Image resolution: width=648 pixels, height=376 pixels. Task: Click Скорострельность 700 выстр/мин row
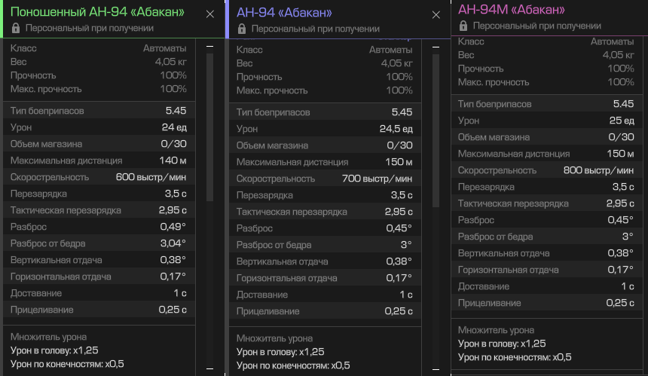click(x=324, y=179)
